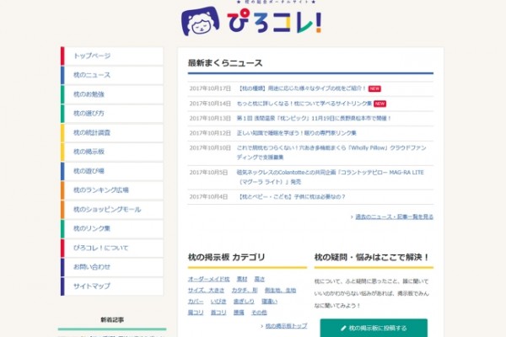Click the 2017年10月4日 date text
The width and height of the screenshot is (506, 337).
tap(208, 196)
